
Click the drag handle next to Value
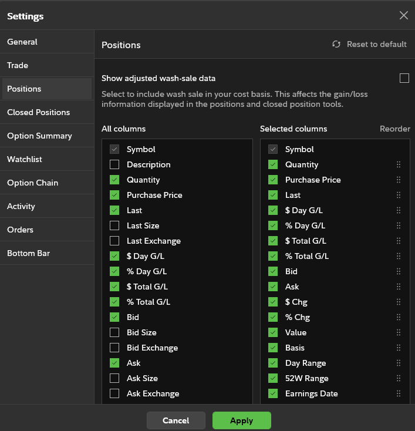(399, 333)
